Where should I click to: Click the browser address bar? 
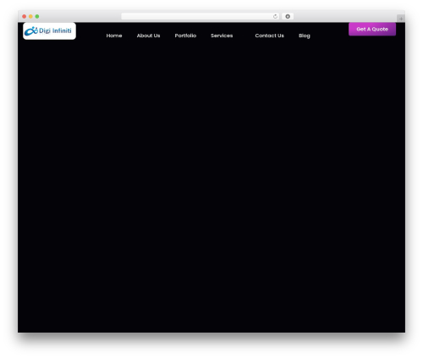[x=201, y=16]
